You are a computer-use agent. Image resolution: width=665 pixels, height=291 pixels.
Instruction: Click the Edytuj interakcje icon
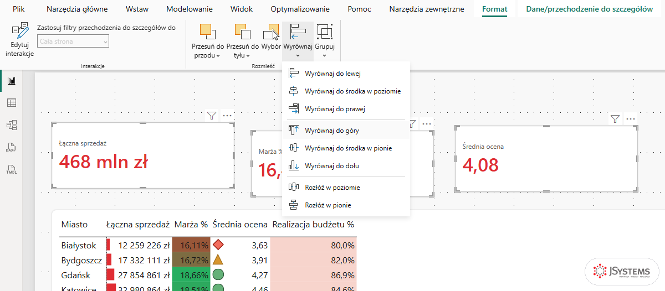20,31
